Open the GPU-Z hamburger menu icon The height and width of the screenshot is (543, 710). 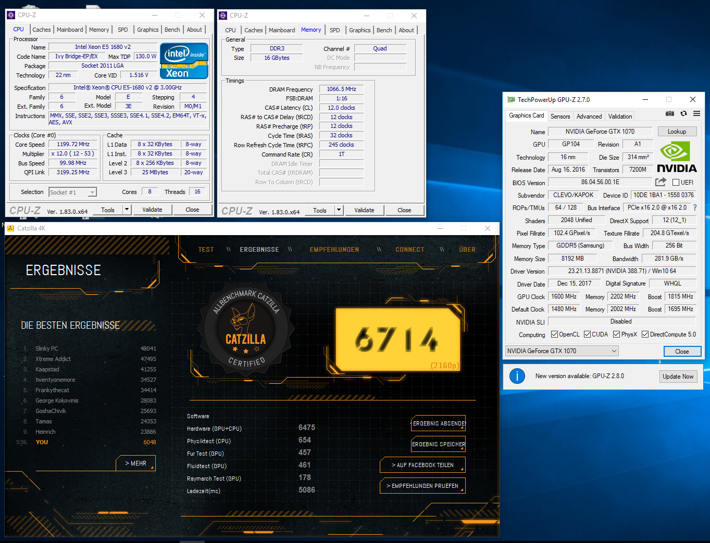696,113
